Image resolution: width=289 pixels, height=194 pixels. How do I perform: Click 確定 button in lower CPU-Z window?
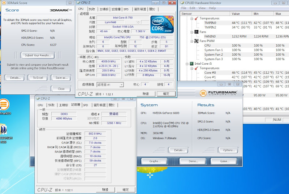click(x=126, y=190)
